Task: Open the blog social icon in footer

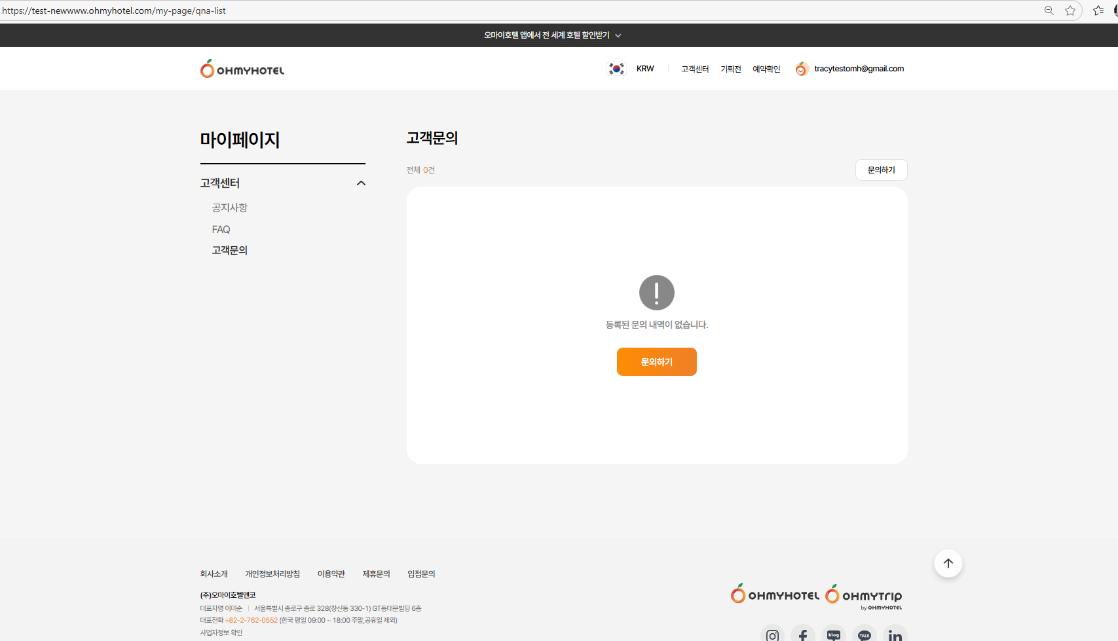Action: click(x=834, y=635)
